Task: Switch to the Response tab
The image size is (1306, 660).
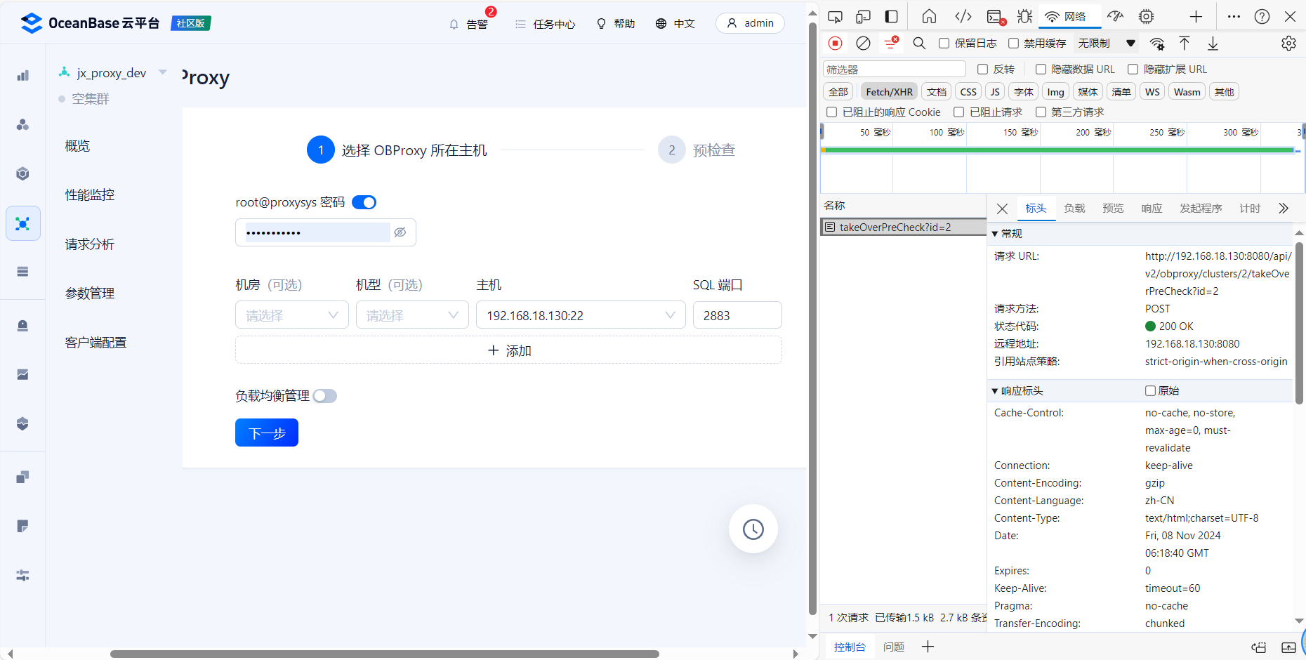Action: tap(1152, 209)
